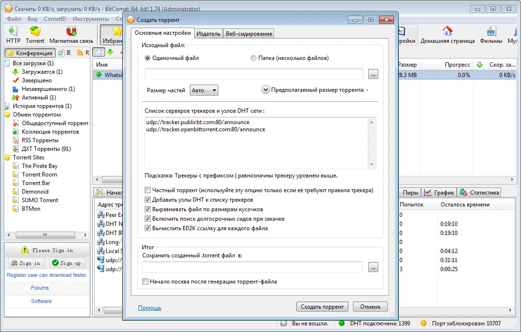Screen dimensions: 521x332
Task: Open the Инструменты menu
Action: point(91,19)
